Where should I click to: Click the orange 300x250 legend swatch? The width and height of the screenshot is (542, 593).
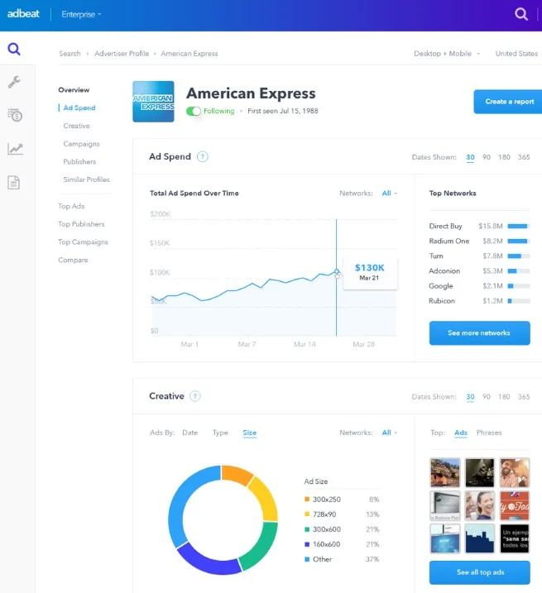(x=307, y=500)
